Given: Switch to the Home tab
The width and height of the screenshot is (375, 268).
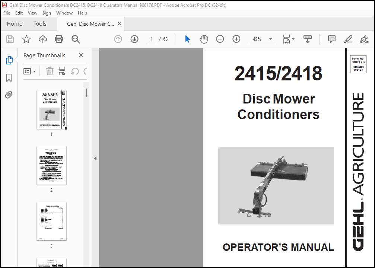Looking at the screenshot, I should coord(15,24).
